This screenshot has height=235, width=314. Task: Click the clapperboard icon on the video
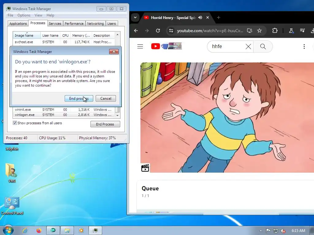145,168
